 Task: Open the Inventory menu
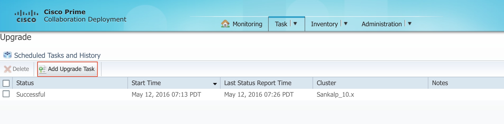coord(324,24)
